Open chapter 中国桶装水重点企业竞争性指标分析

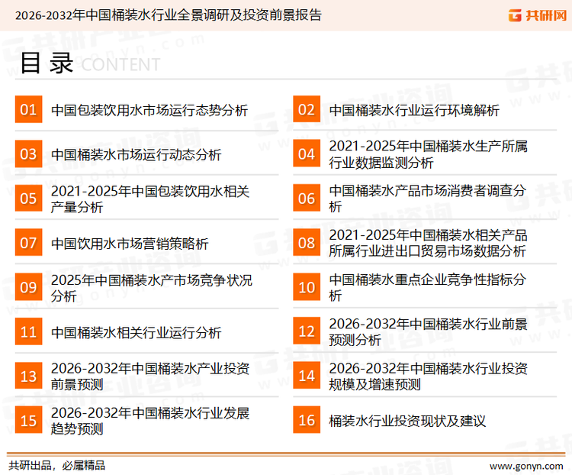click(428, 287)
